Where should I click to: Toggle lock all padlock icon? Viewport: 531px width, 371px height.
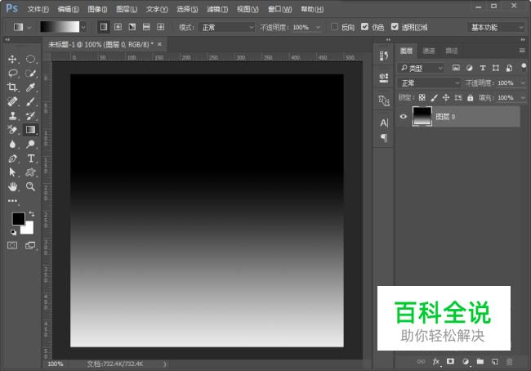point(470,98)
